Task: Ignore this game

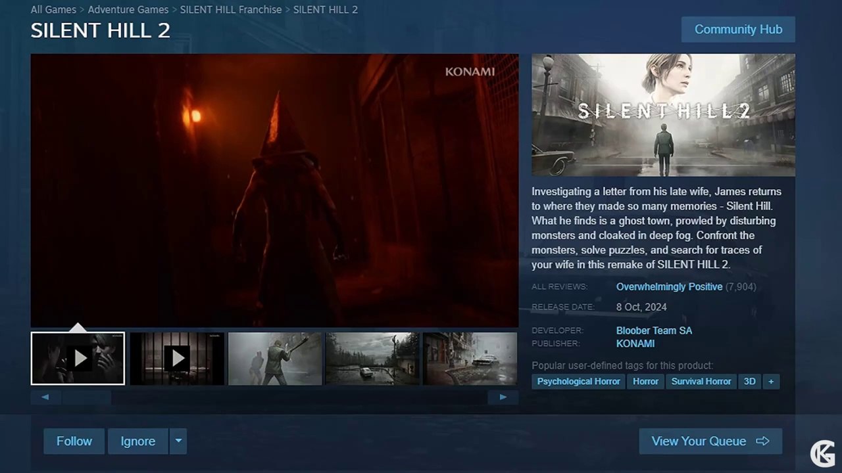Action: tap(138, 441)
